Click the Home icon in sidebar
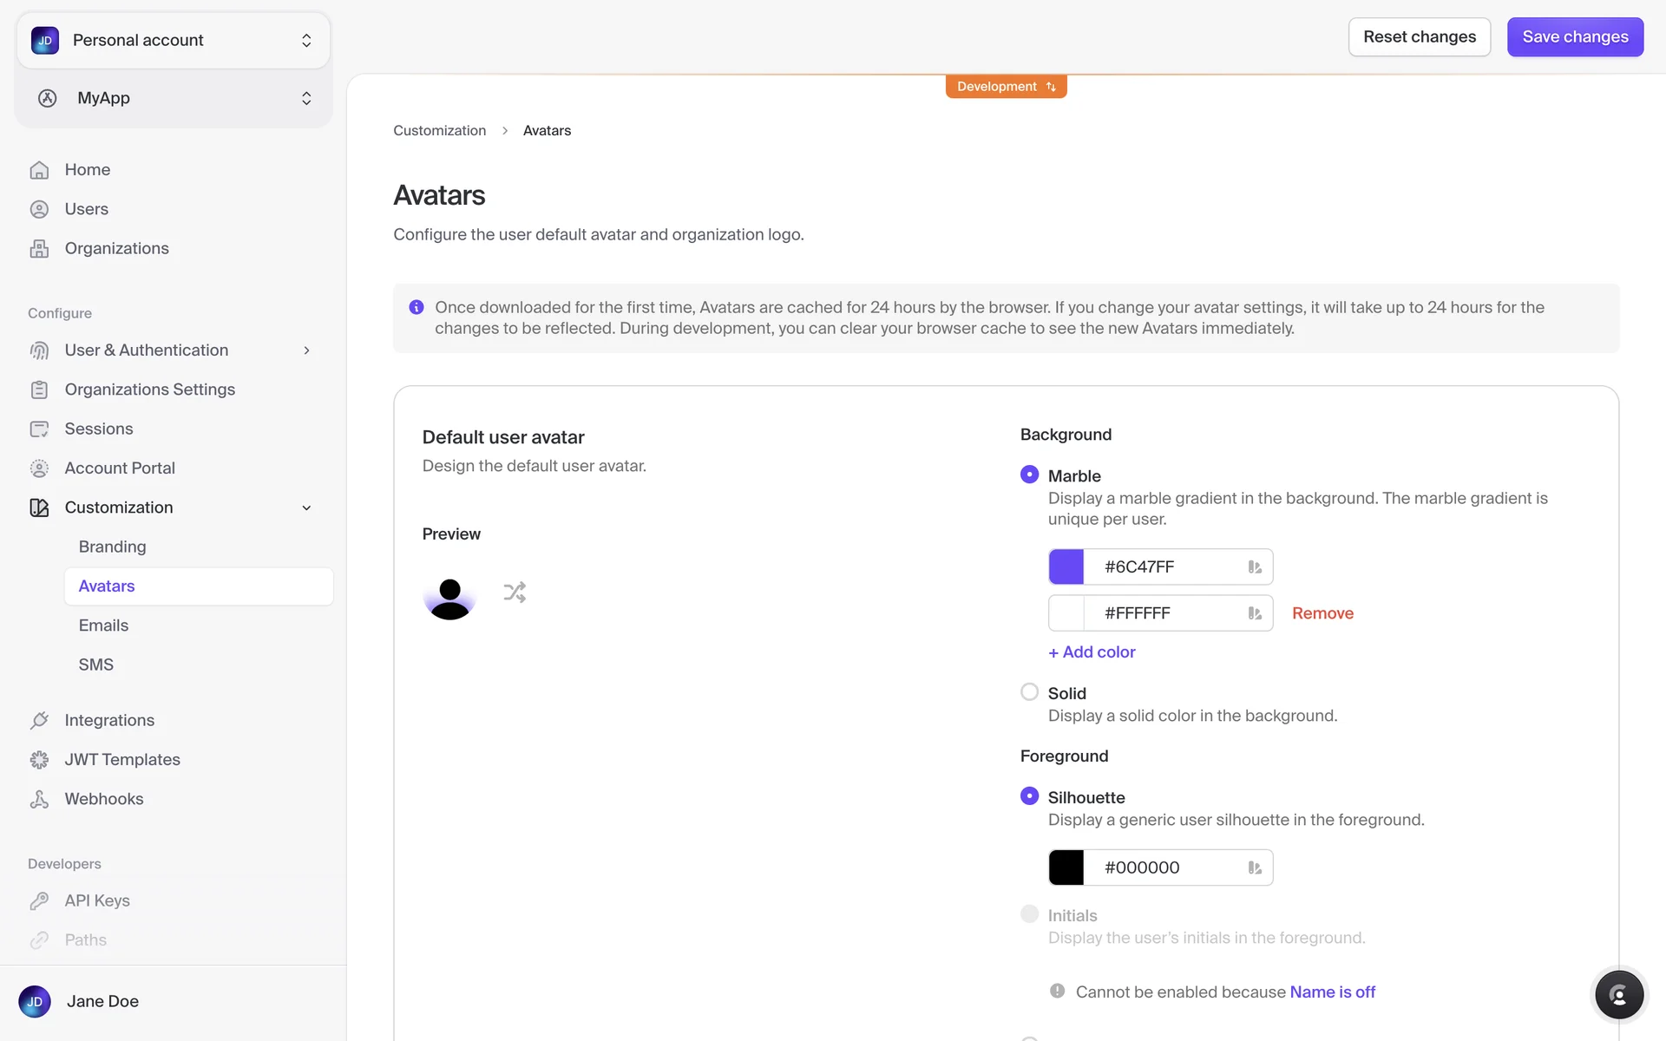 tap(39, 170)
